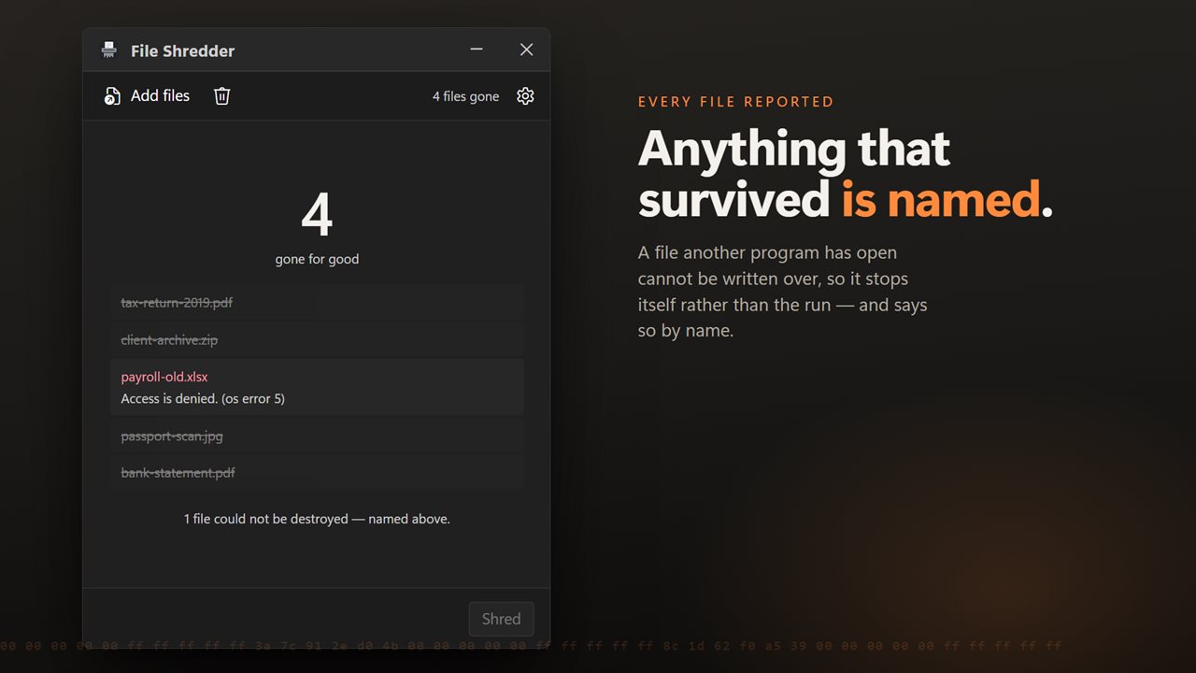Click the 'EVERY FILE REPORTED' heading label
The image size is (1196, 673).
click(736, 102)
